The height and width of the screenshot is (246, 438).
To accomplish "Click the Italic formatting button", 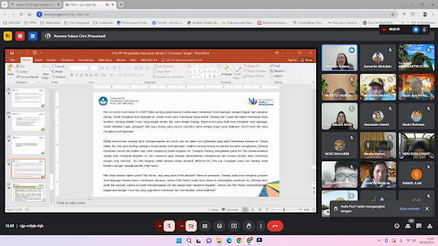I will point(77,75).
